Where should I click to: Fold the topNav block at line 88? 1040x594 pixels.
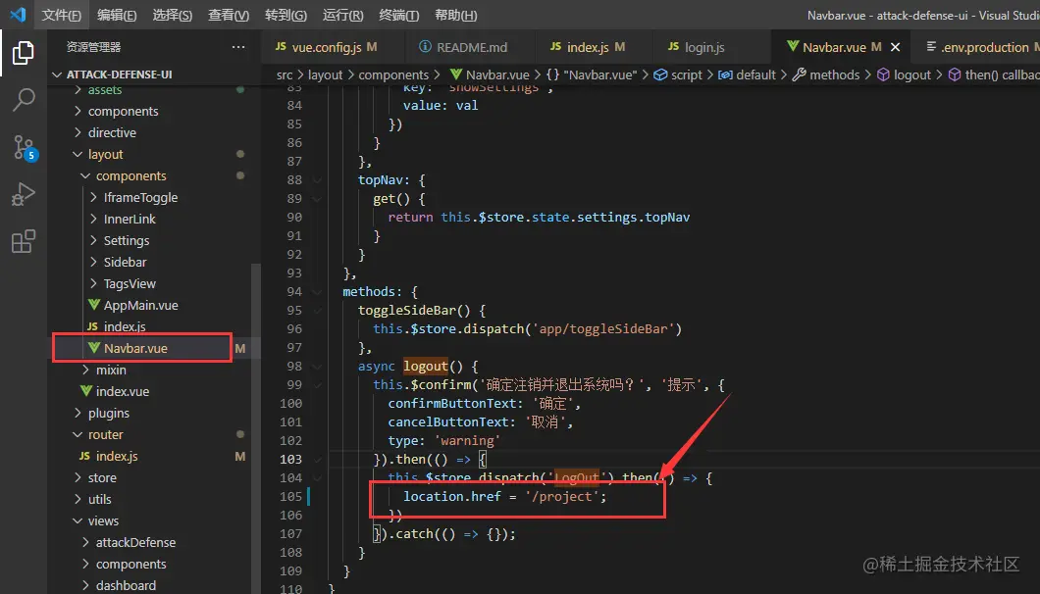pyautogui.click(x=317, y=179)
